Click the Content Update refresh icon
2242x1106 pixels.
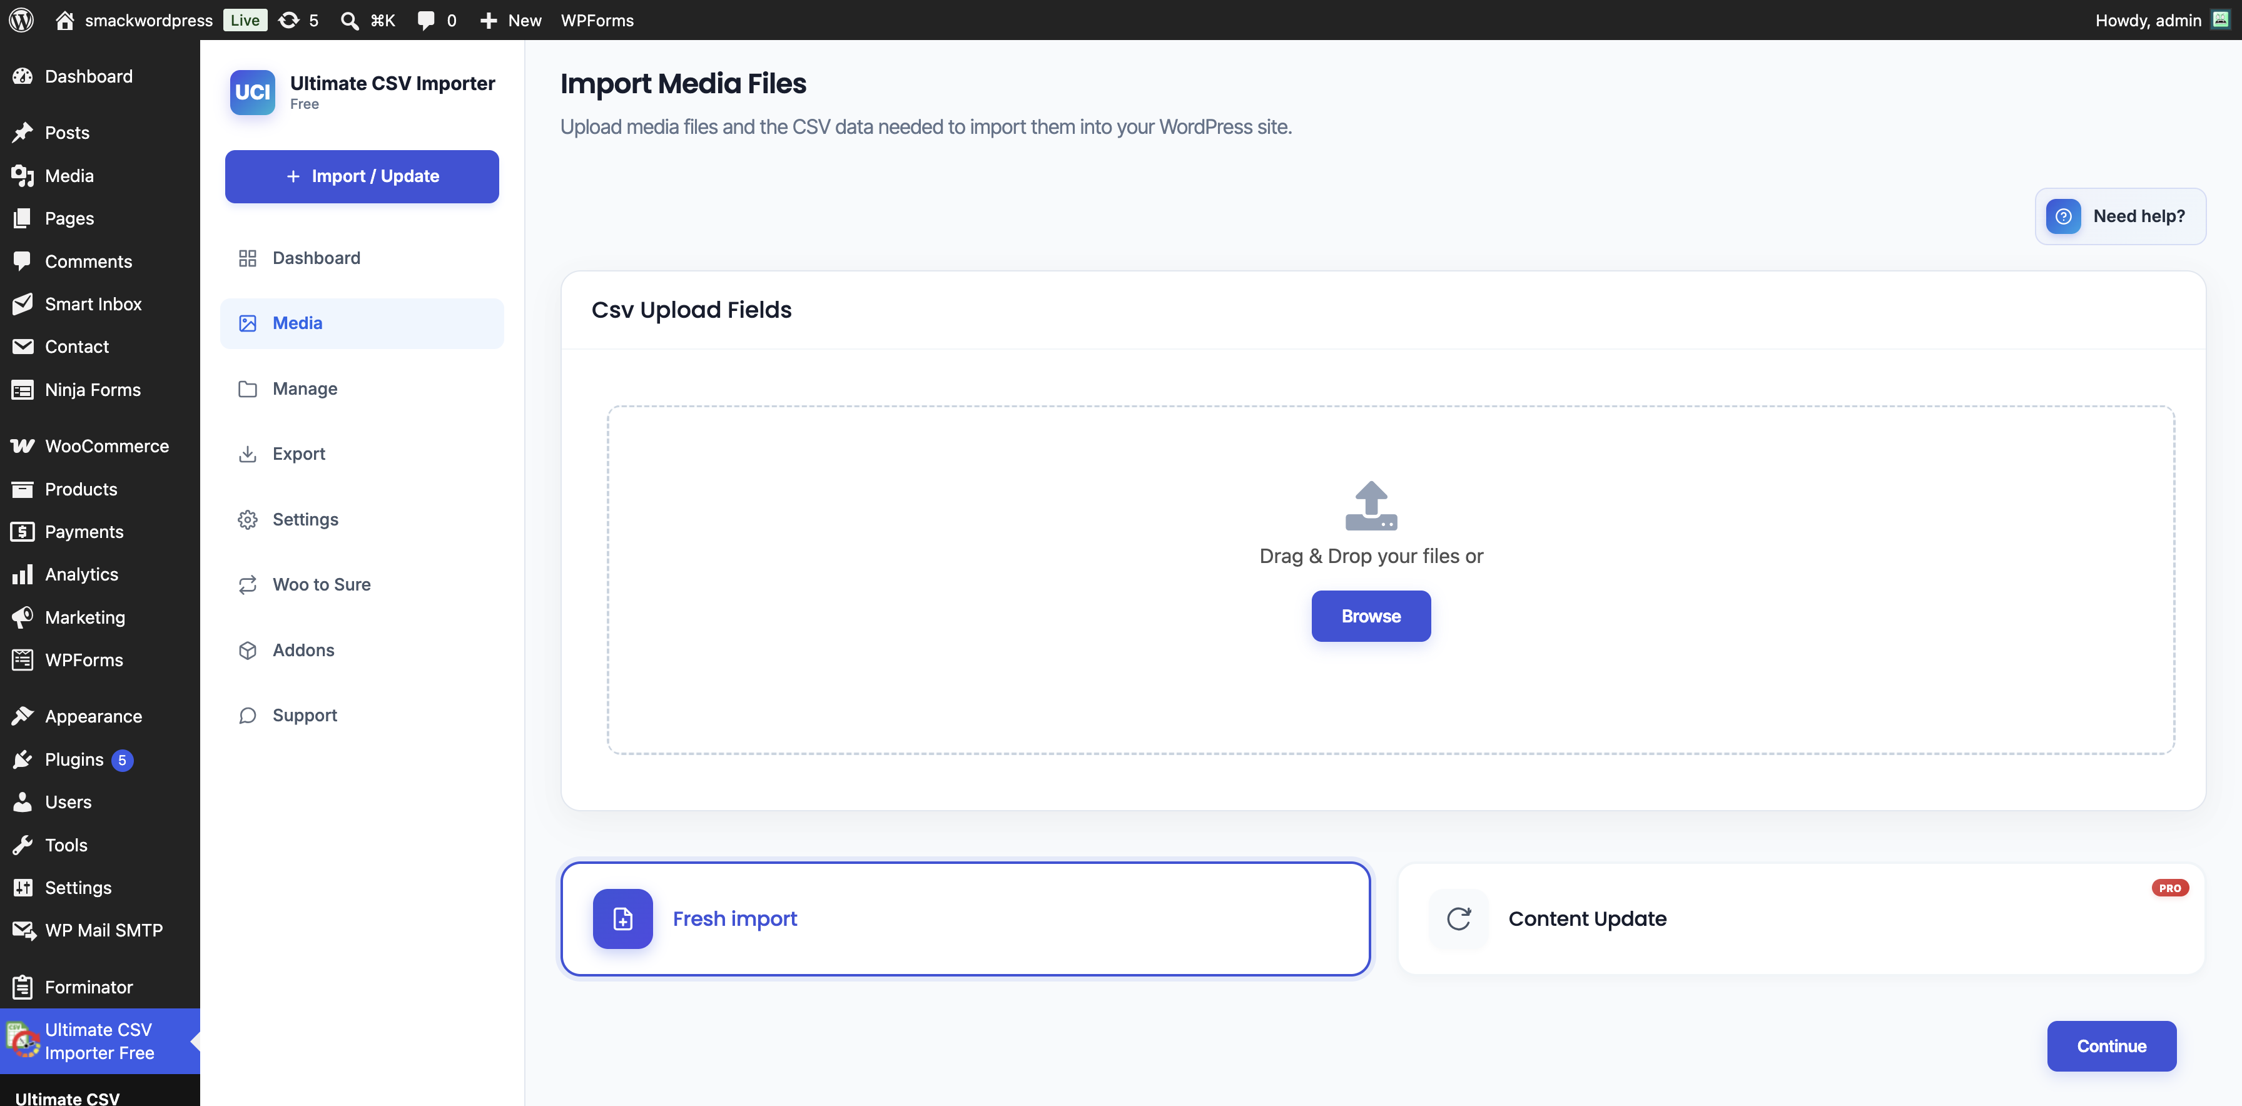tap(1459, 918)
